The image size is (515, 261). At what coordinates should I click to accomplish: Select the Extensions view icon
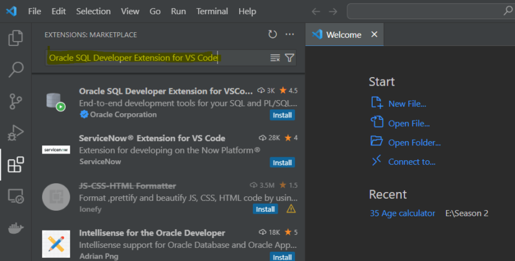click(16, 165)
